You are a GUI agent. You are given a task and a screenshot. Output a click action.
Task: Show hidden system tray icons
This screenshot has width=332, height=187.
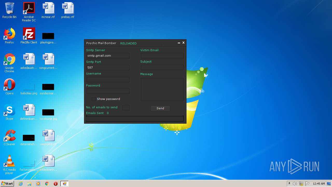click(289, 184)
